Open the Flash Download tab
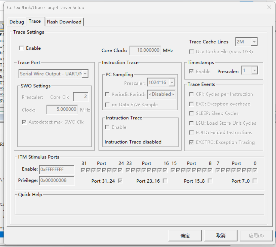Image resolution: width=276 pixels, height=247 pixels. pyautogui.click(x=64, y=22)
